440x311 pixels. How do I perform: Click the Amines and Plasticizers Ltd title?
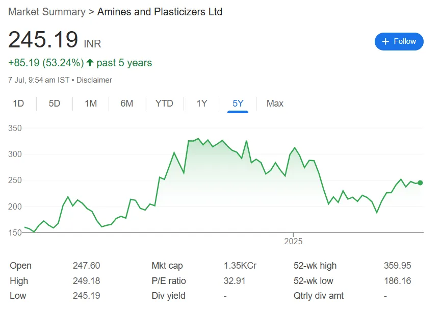click(x=160, y=12)
